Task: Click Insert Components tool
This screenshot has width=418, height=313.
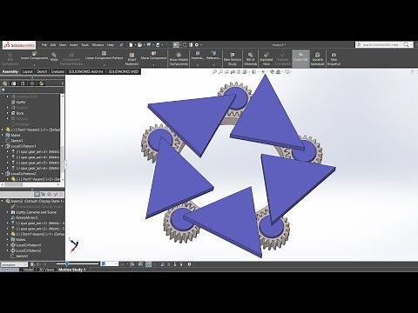Action: [x=34, y=56]
